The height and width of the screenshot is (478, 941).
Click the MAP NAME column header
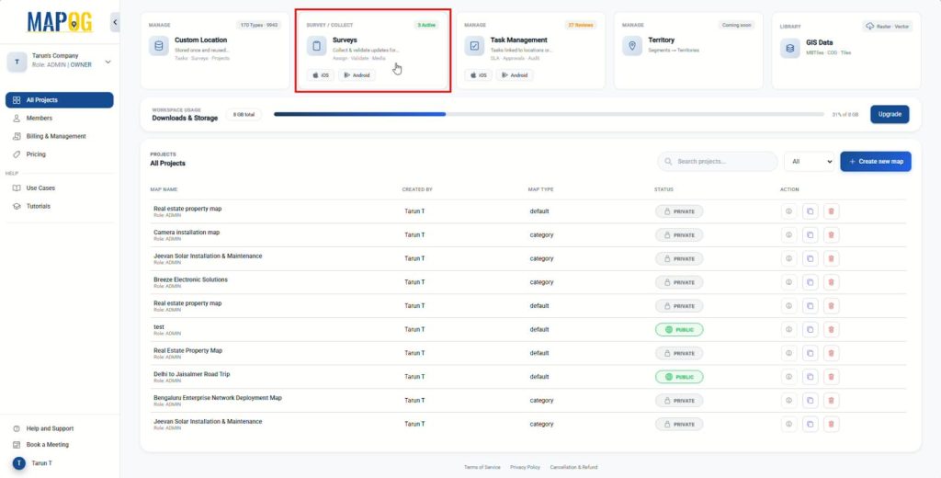tap(164, 189)
